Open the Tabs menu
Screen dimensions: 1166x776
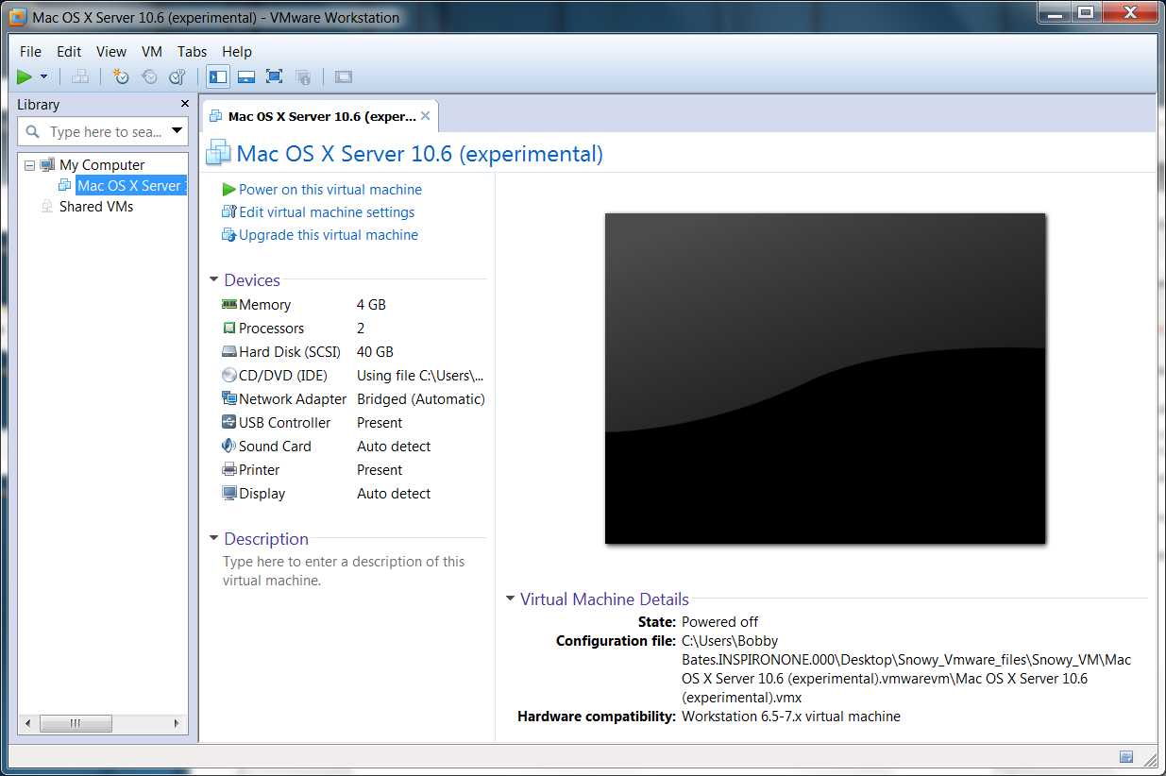[192, 52]
